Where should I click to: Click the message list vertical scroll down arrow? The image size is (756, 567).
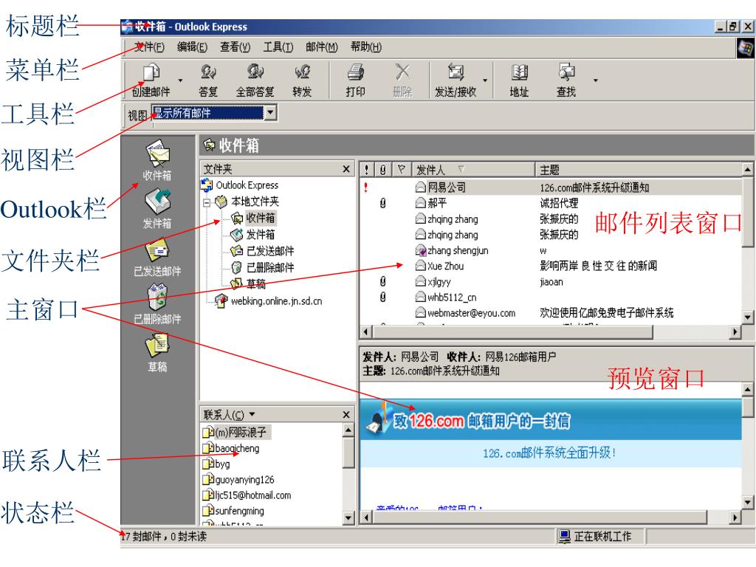pyautogui.click(x=748, y=317)
